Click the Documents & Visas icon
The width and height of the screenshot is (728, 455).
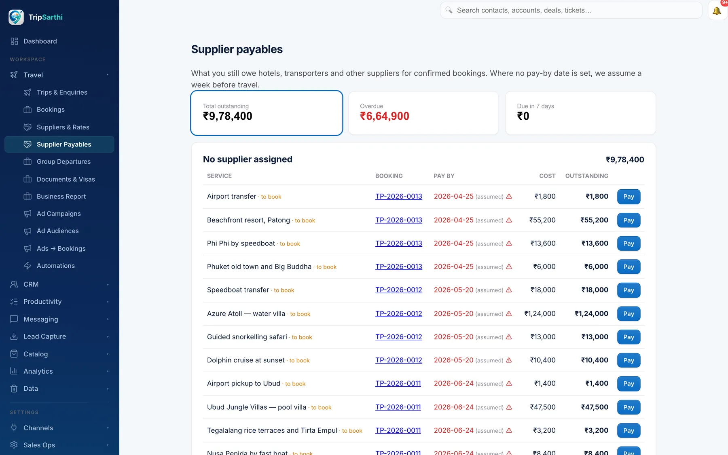point(28,179)
